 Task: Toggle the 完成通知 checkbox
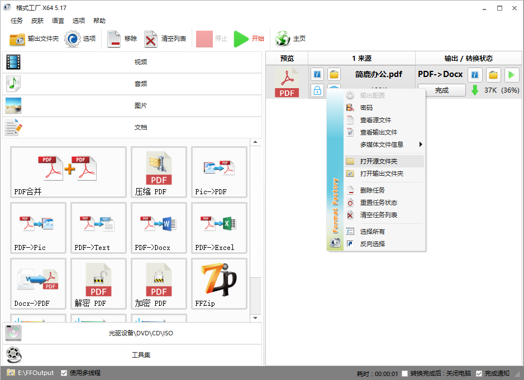(479, 373)
